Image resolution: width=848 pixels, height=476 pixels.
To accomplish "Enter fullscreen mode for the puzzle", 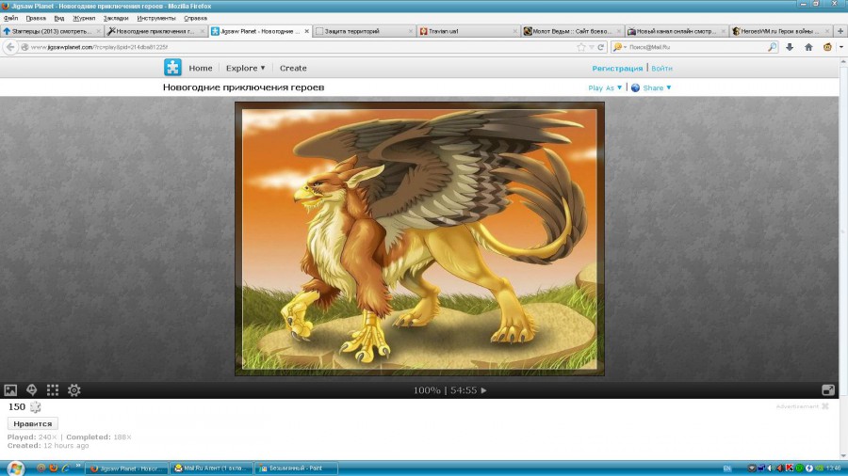I will coord(828,389).
